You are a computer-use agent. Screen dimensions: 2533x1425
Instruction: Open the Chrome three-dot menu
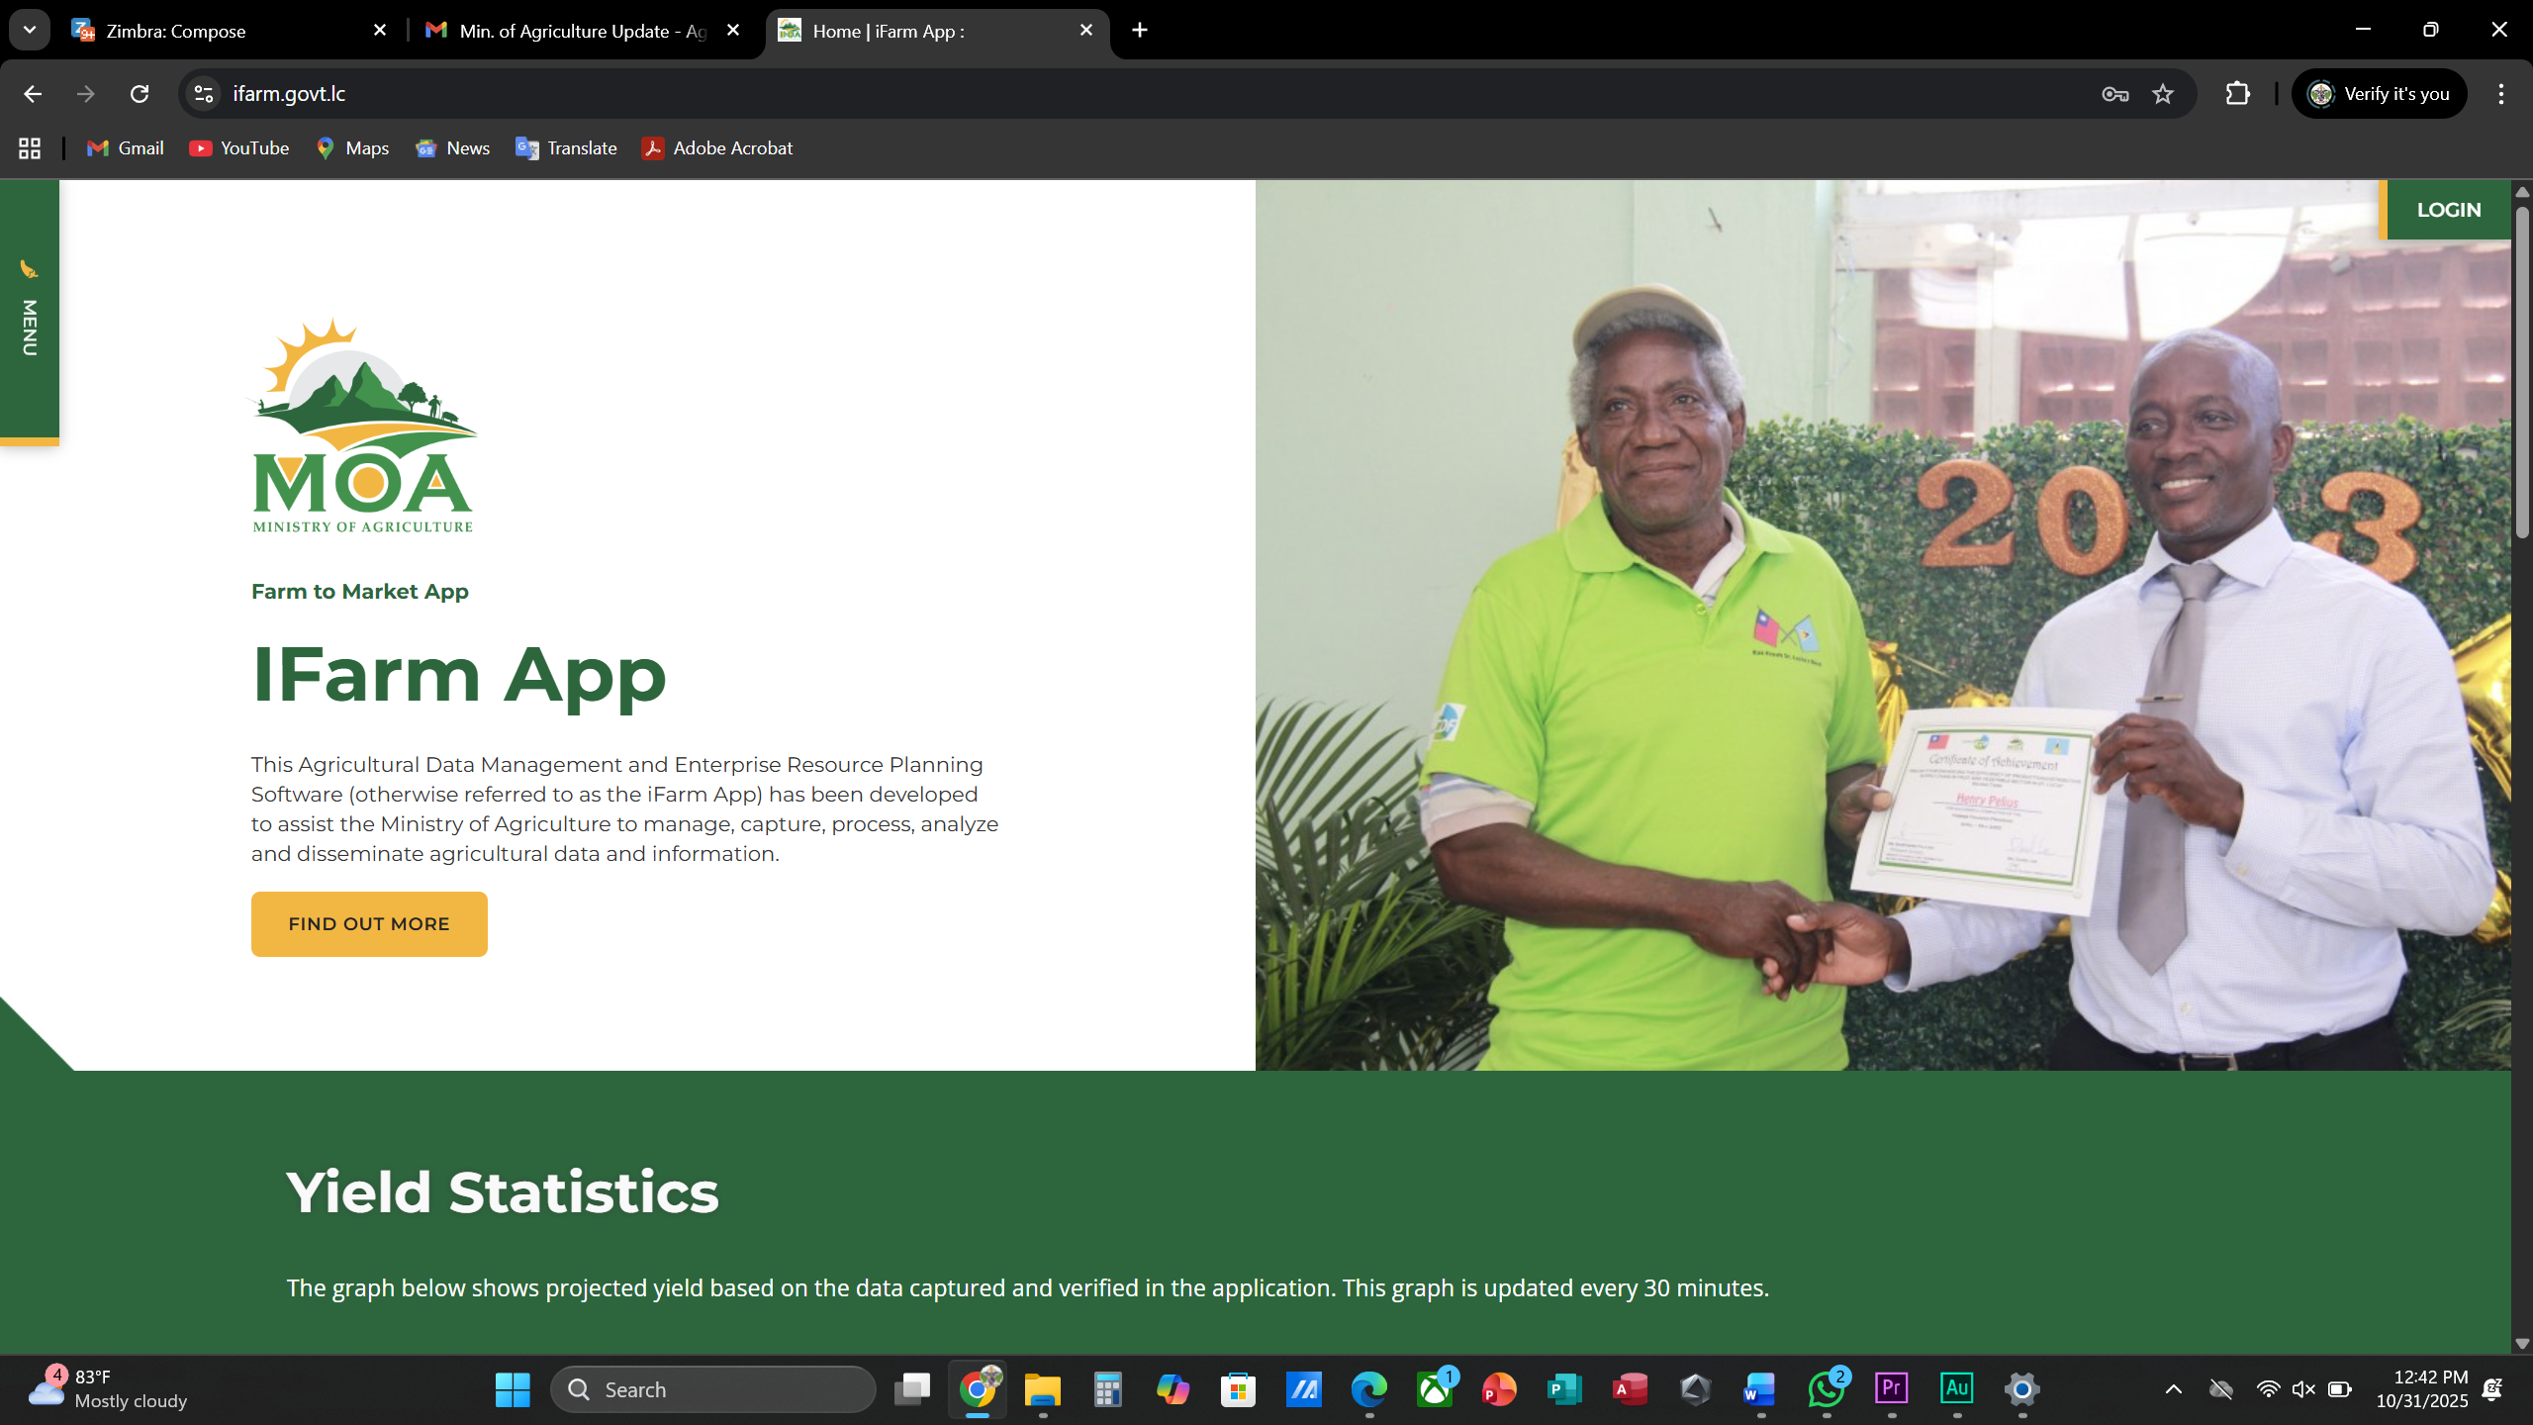click(2500, 94)
